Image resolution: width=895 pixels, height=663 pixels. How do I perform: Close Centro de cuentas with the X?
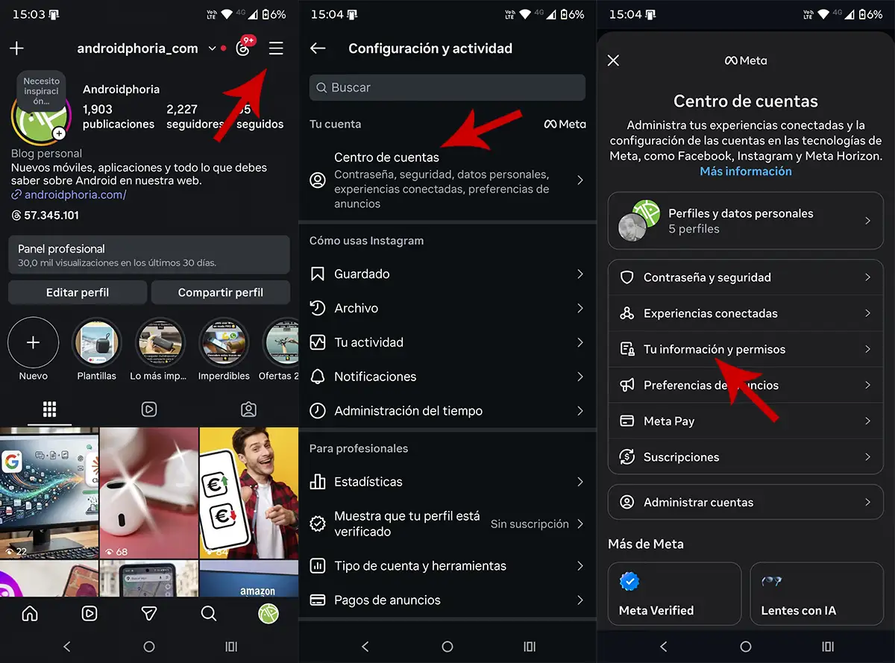pyautogui.click(x=613, y=60)
